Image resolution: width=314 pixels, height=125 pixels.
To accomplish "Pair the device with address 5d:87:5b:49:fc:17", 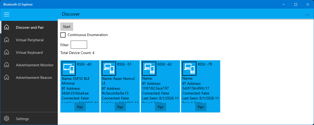I will (201, 107).
